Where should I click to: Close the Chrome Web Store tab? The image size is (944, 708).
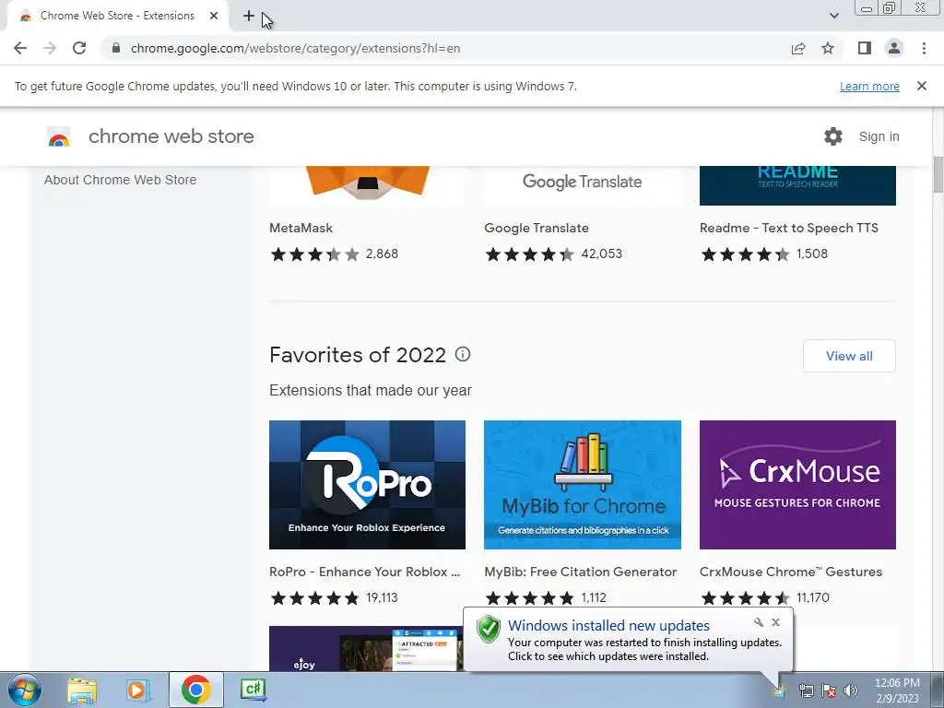pos(214,16)
